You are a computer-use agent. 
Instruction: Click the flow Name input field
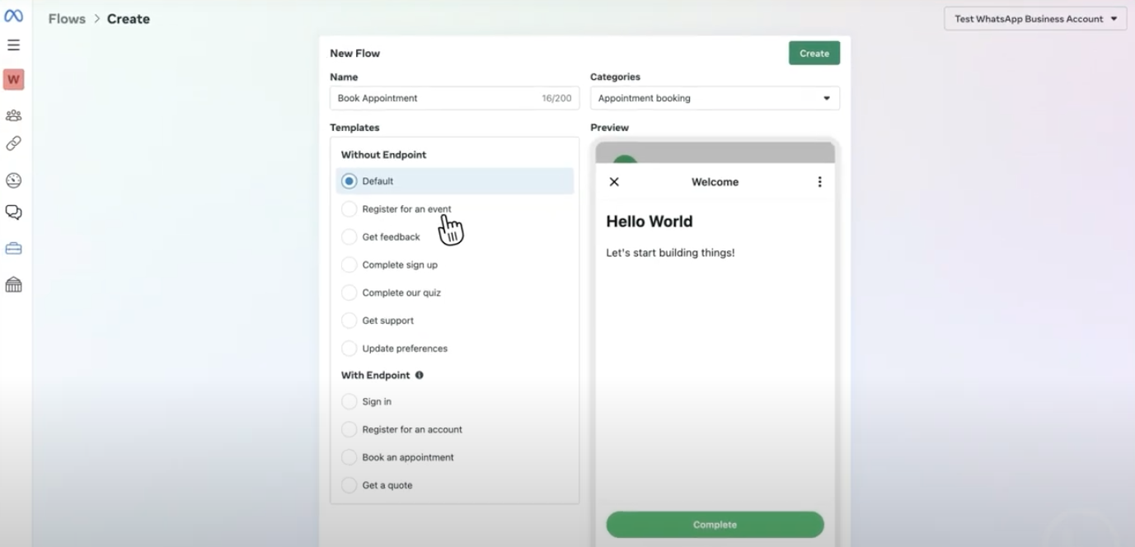(437, 98)
